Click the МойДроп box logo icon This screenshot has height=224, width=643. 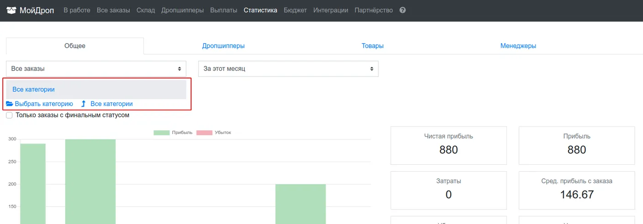(x=11, y=10)
